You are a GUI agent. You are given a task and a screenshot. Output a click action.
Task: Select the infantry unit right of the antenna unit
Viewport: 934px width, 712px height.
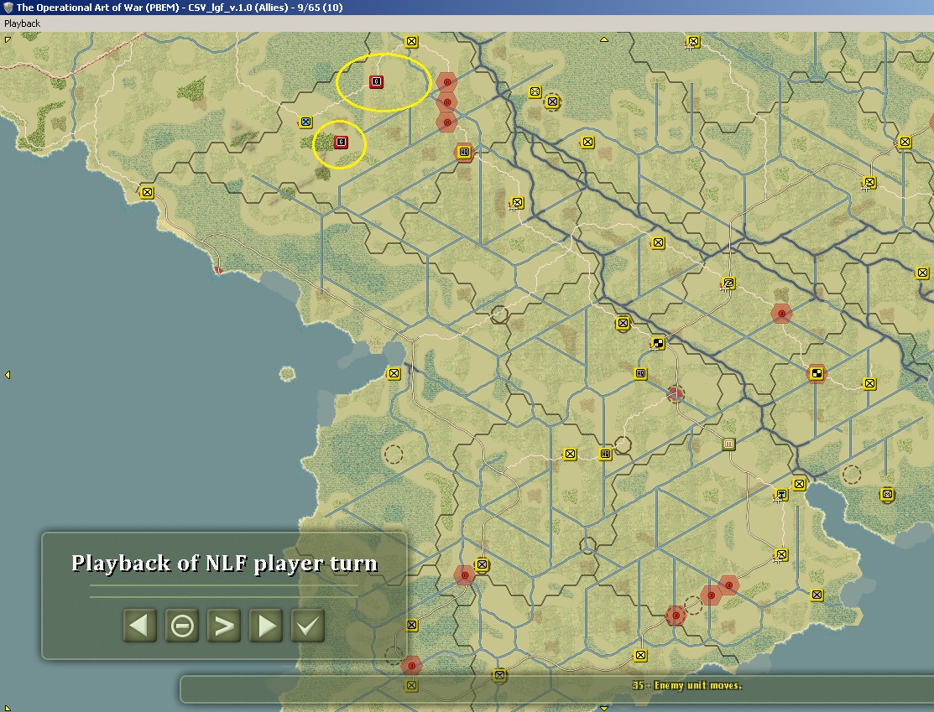(799, 484)
